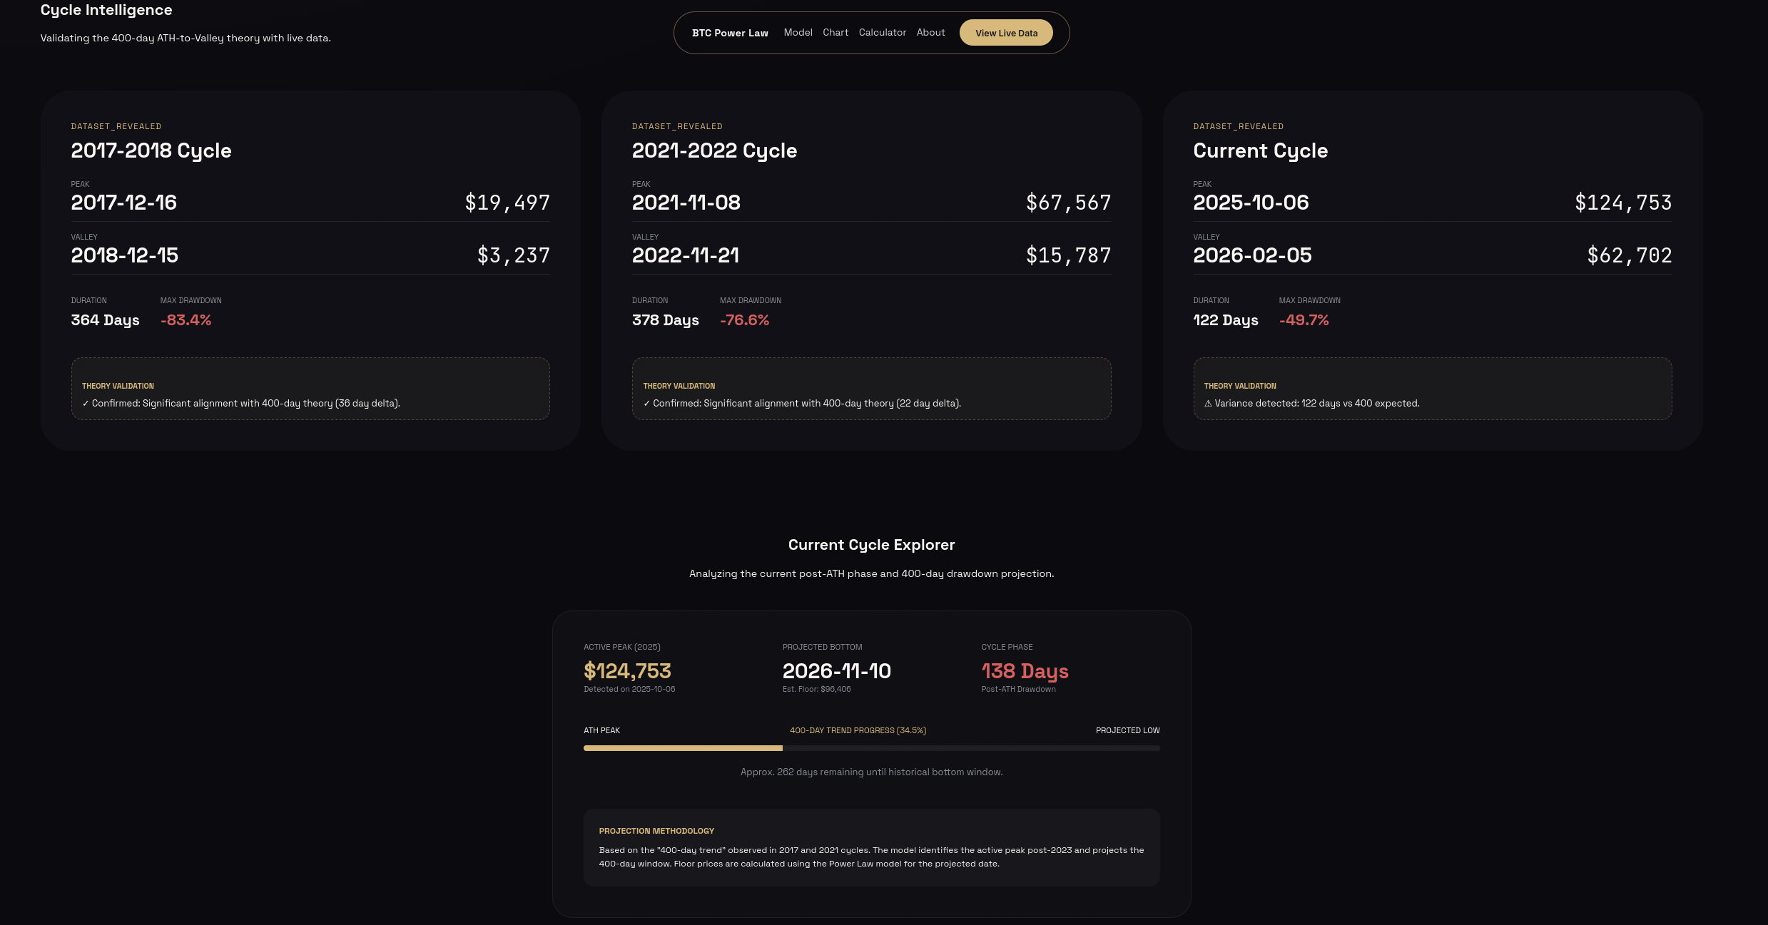Click the BTC Power Law logo link
The image size is (1768, 925).
tap(729, 33)
